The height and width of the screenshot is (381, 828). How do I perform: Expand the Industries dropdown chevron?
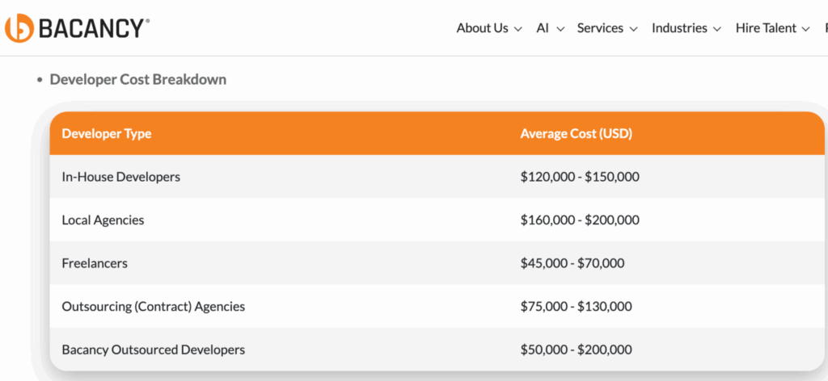[716, 29]
